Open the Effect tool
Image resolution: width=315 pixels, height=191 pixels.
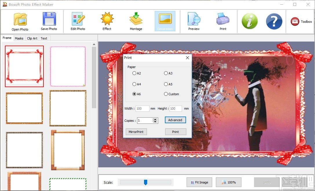coord(107,21)
